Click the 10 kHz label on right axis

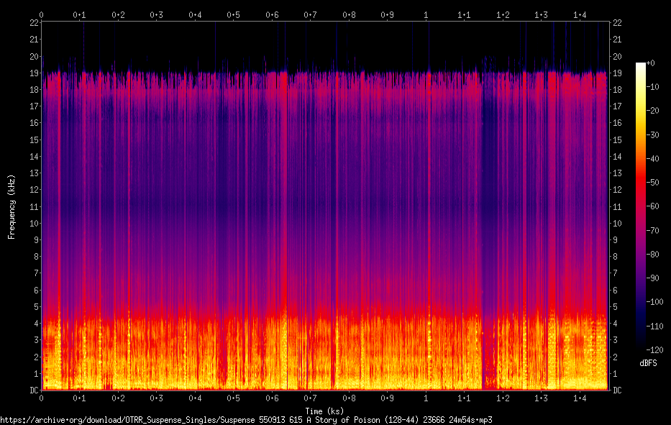(x=617, y=224)
